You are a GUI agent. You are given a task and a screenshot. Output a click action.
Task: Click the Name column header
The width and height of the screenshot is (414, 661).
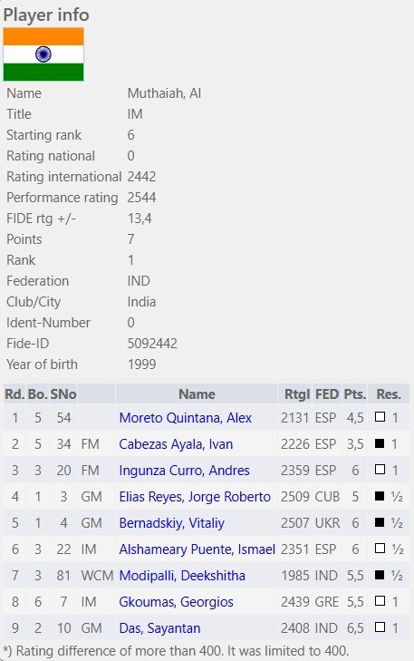pyautogui.click(x=197, y=394)
